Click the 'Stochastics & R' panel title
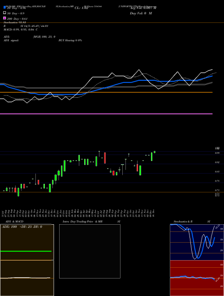 coord(183,222)
